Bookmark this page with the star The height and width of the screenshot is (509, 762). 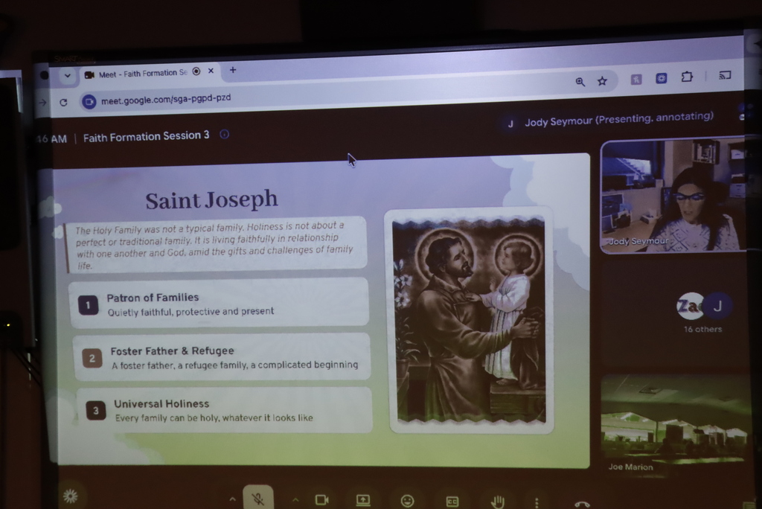click(602, 80)
